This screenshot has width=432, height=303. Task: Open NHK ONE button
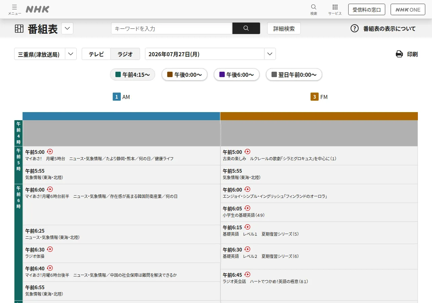408,9
